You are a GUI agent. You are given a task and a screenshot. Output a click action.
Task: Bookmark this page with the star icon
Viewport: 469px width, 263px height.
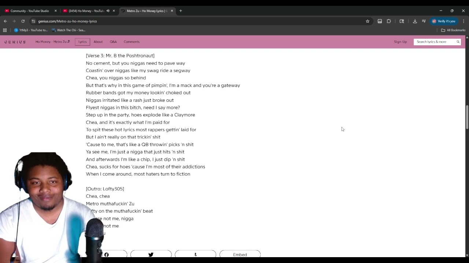(368, 21)
